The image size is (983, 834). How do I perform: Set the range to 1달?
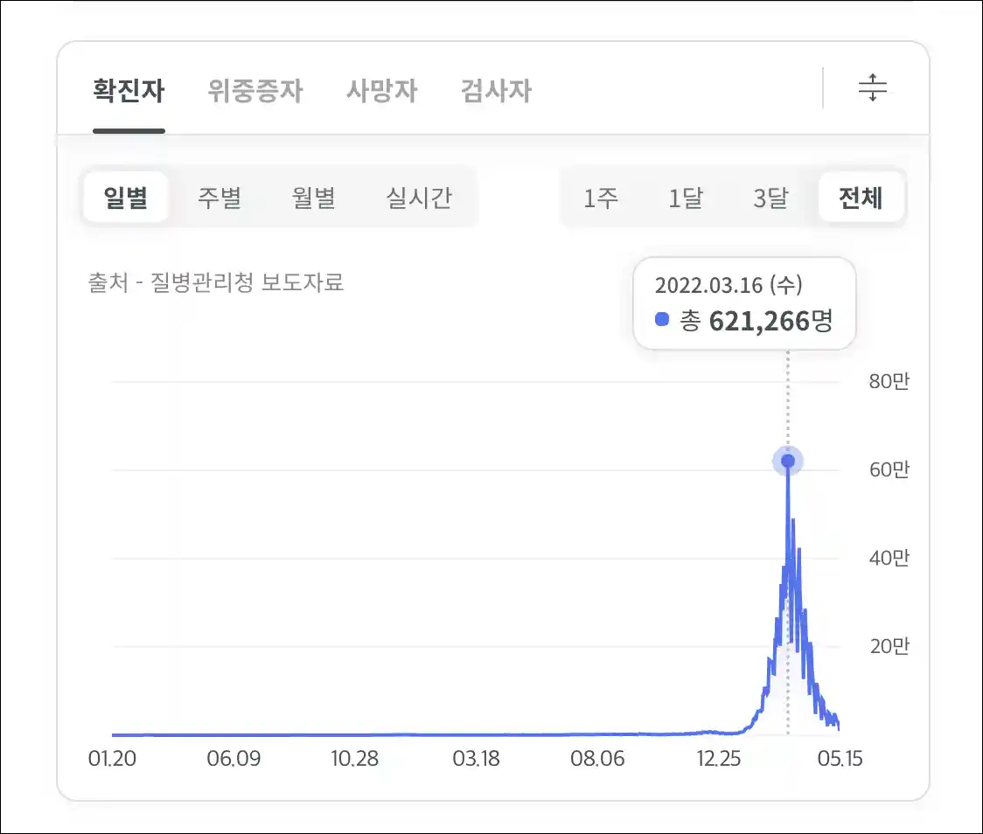tap(686, 198)
